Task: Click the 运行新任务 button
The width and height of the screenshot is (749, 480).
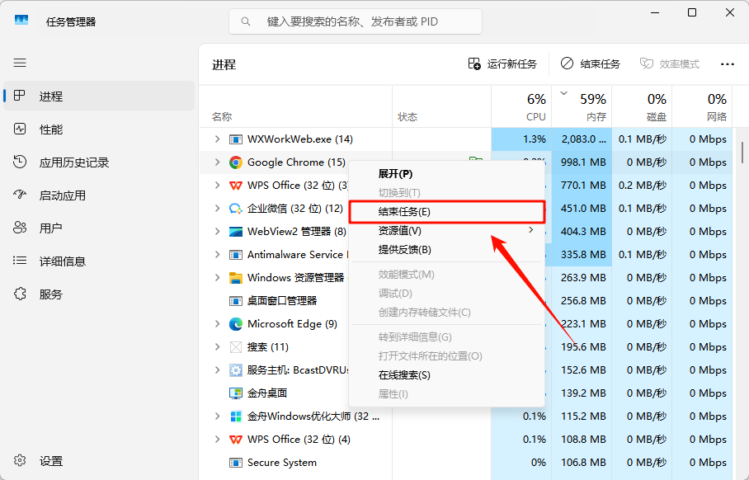Action: point(502,64)
